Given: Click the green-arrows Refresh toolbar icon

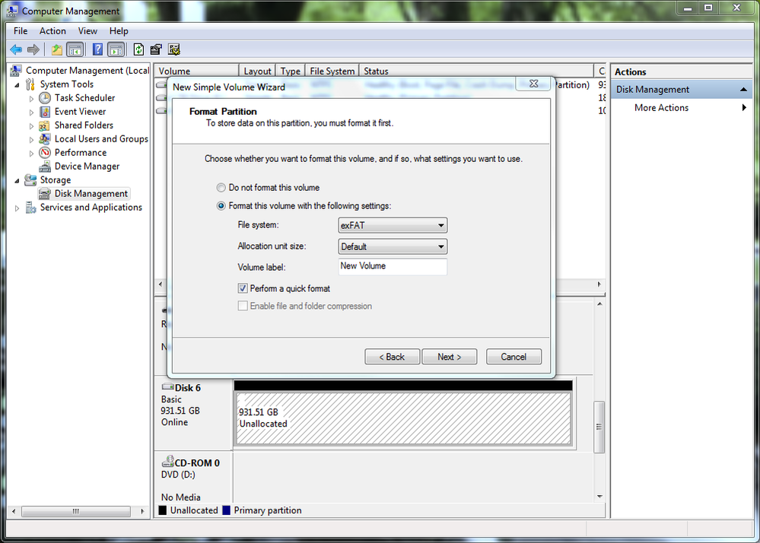Looking at the screenshot, I should click(138, 49).
